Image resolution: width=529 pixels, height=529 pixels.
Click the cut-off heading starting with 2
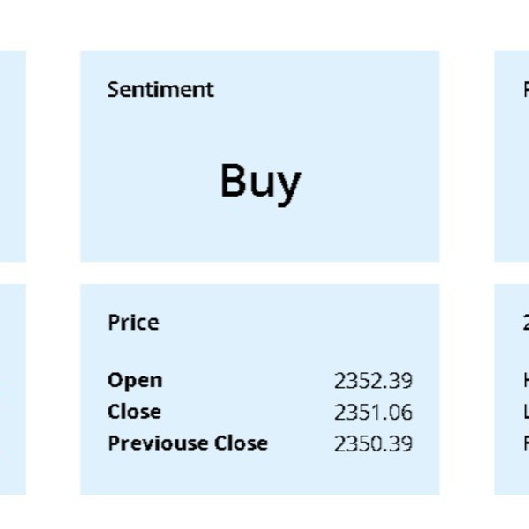click(x=525, y=323)
